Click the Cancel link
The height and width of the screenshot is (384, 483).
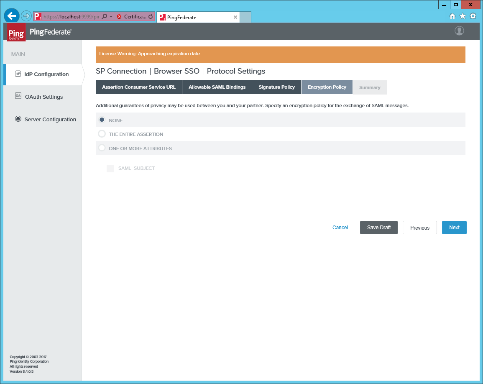coord(340,228)
